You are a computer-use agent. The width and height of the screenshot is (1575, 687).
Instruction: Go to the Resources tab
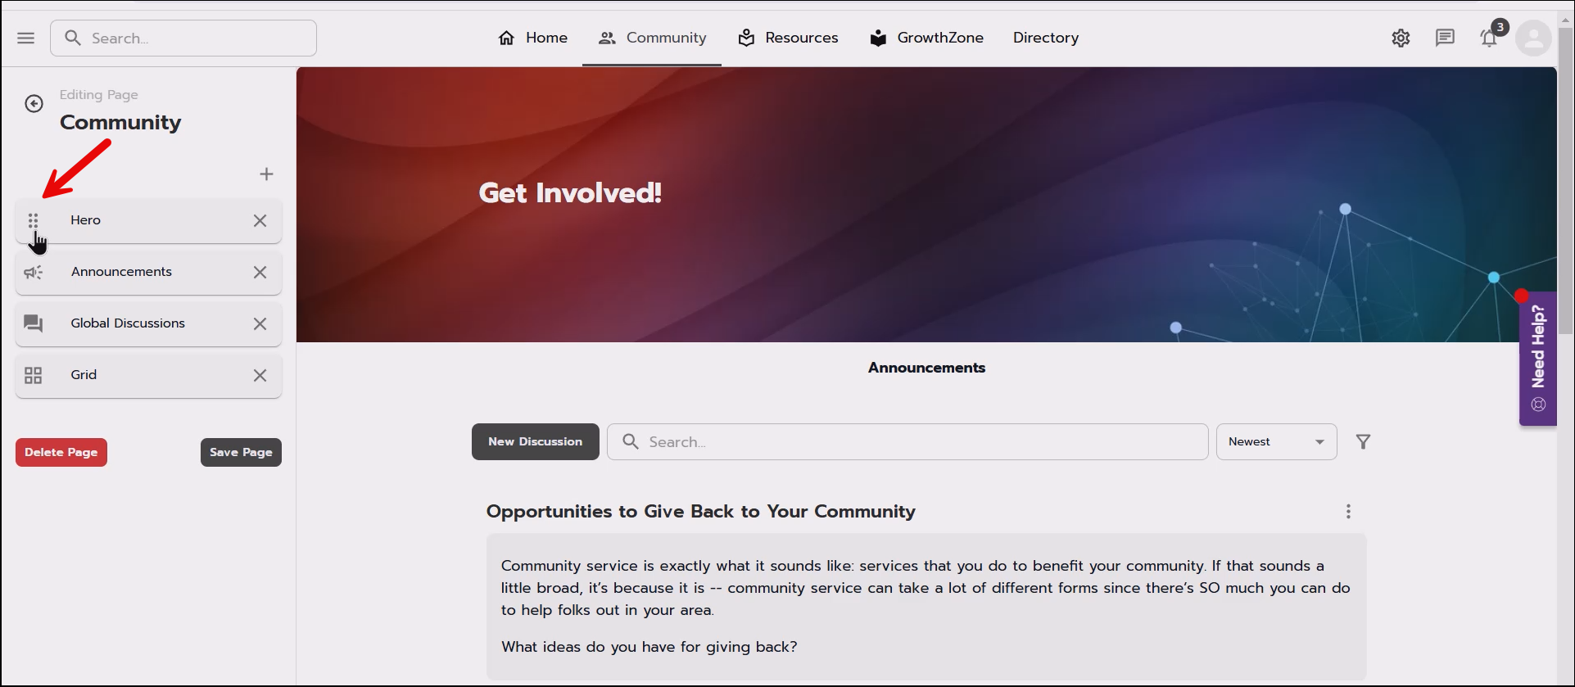[788, 38]
